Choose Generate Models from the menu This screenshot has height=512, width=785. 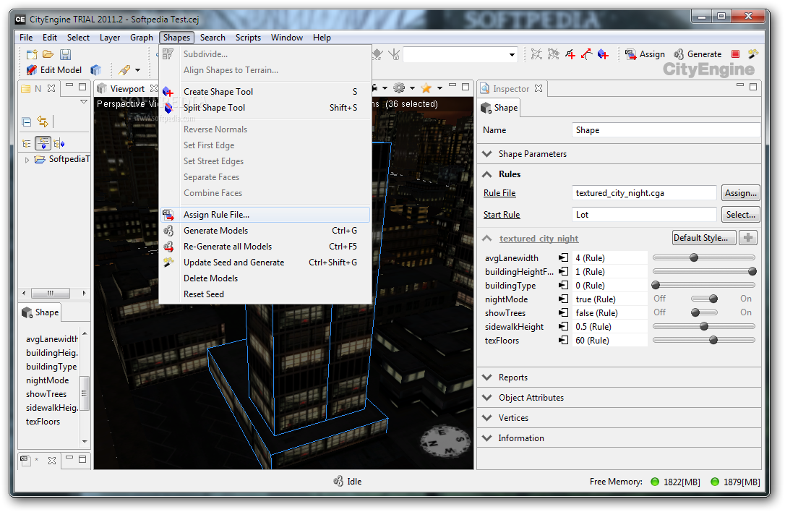point(265,231)
